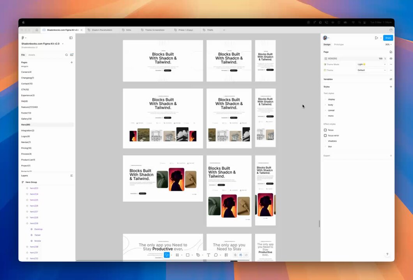Select the Desktop layer under hero229

tap(39, 229)
